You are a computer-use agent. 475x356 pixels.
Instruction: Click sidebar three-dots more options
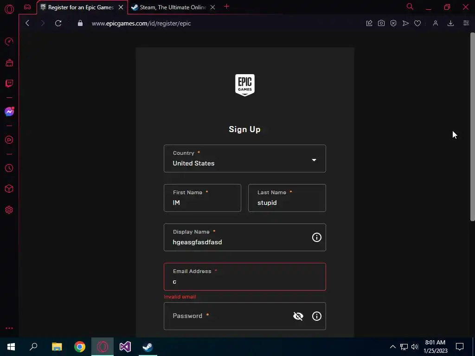9,328
